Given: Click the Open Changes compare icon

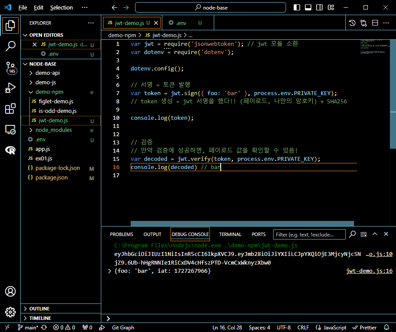Looking at the screenshot, I should click(x=364, y=23).
